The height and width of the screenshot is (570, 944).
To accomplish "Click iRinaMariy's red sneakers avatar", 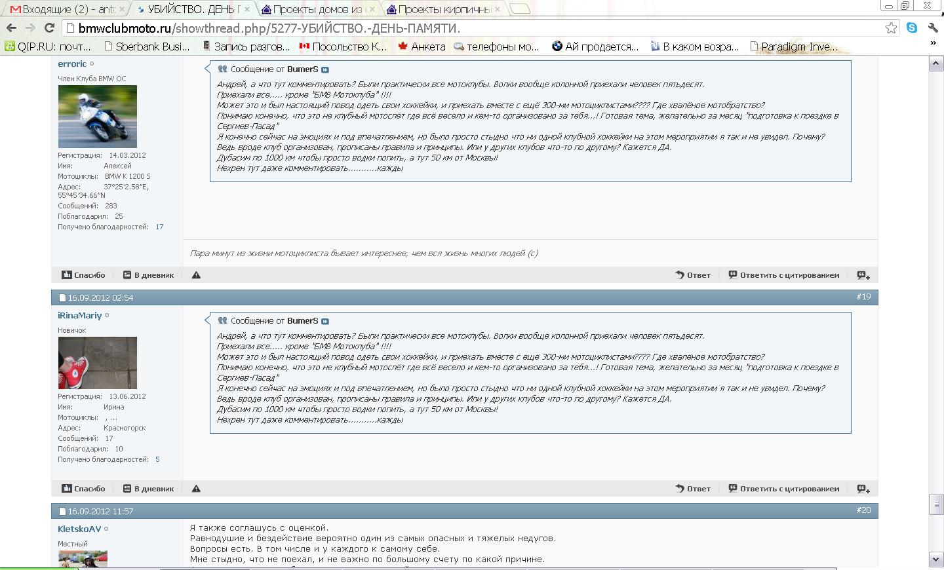I will [98, 363].
